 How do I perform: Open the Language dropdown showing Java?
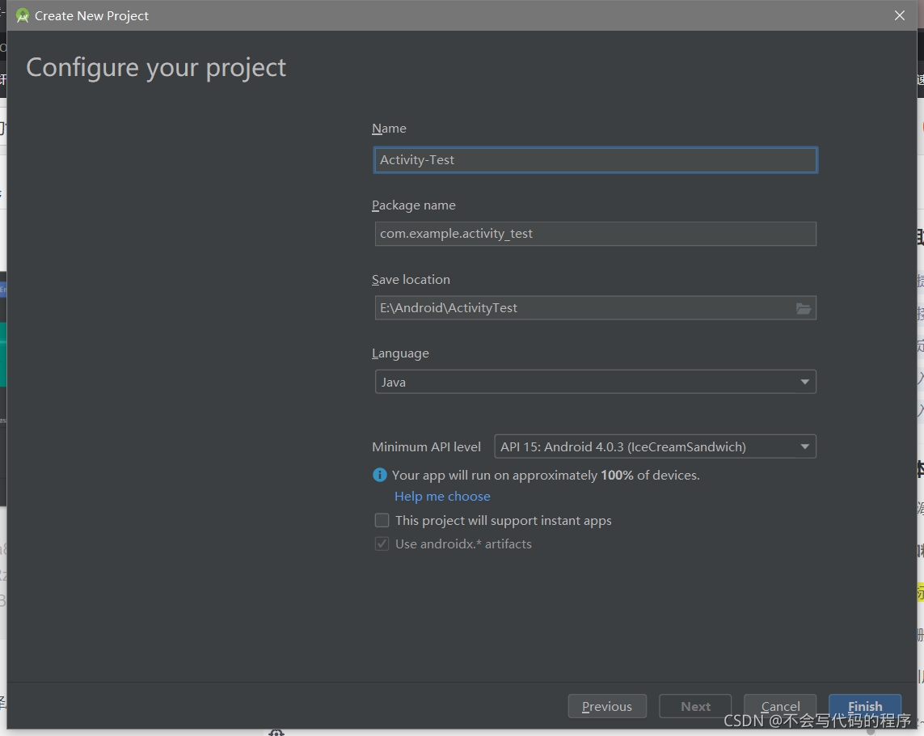click(595, 382)
